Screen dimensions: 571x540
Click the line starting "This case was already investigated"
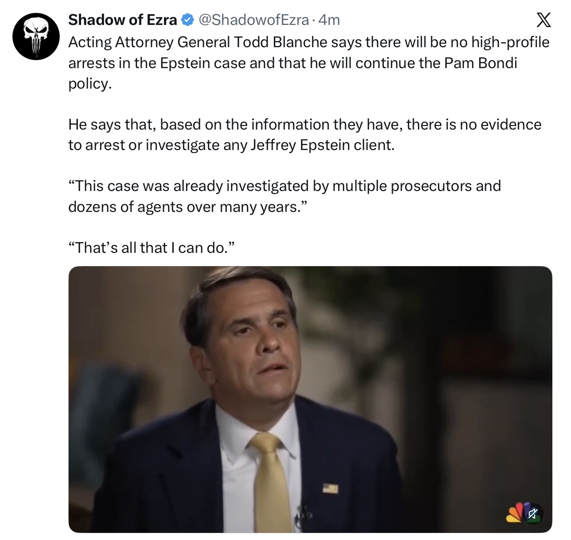pyautogui.click(x=284, y=186)
